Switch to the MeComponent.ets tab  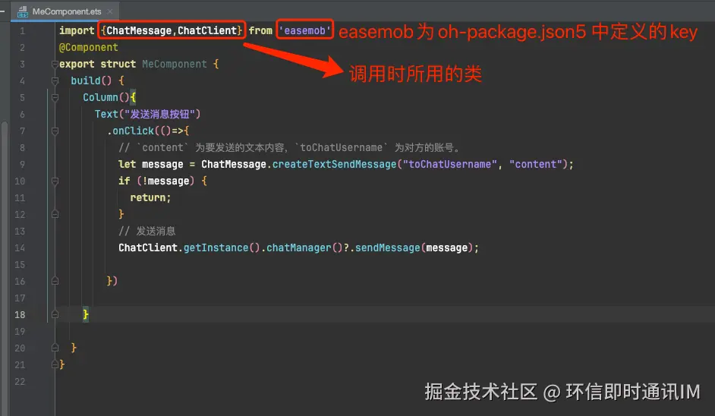pyautogui.click(x=66, y=11)
